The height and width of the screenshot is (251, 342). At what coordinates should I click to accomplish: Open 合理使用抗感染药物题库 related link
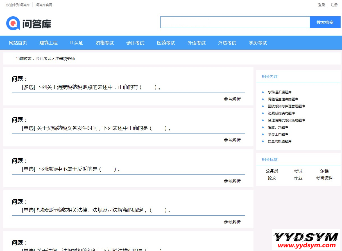coord(286,120)
